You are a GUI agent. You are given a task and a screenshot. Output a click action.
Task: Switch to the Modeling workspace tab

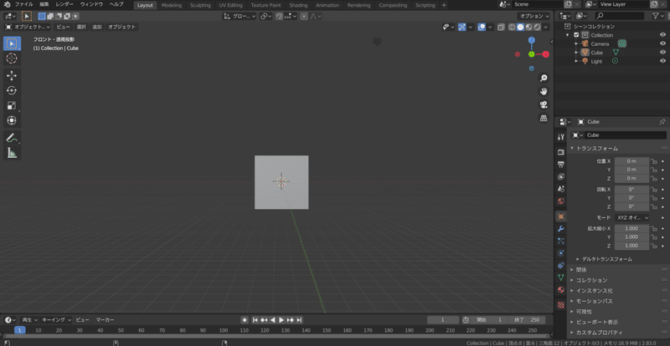(x=172, y=5)
